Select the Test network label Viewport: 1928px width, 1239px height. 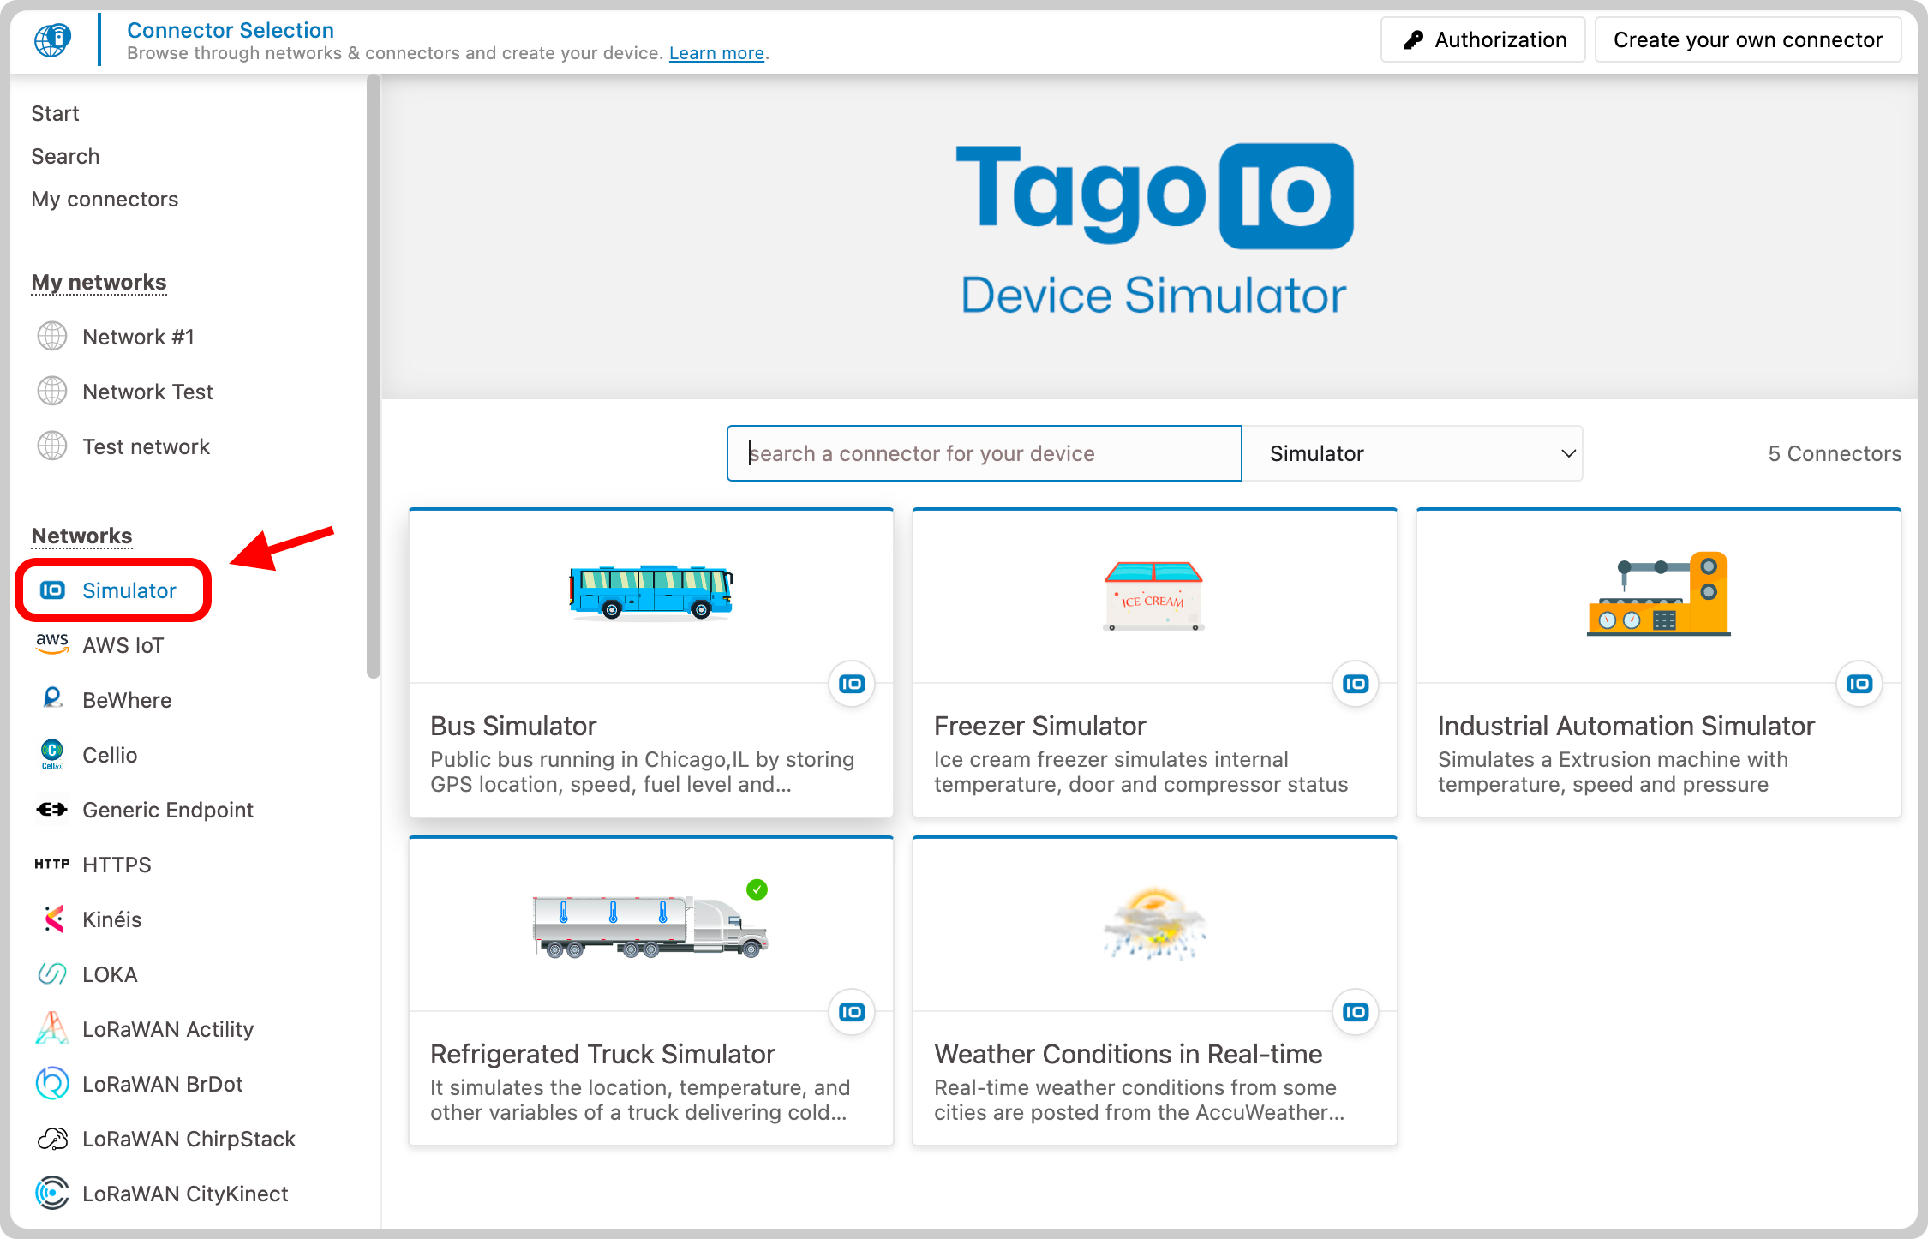coord(146,446)
